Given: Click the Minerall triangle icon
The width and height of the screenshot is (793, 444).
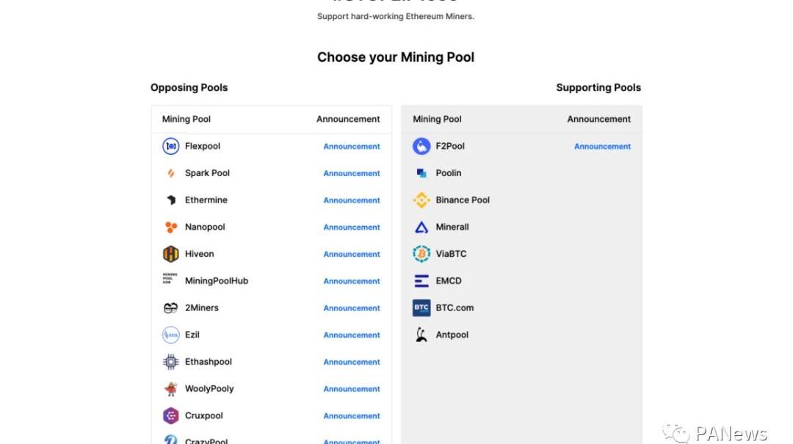Looking at the screenshot, I should click(x=421, y=227).
